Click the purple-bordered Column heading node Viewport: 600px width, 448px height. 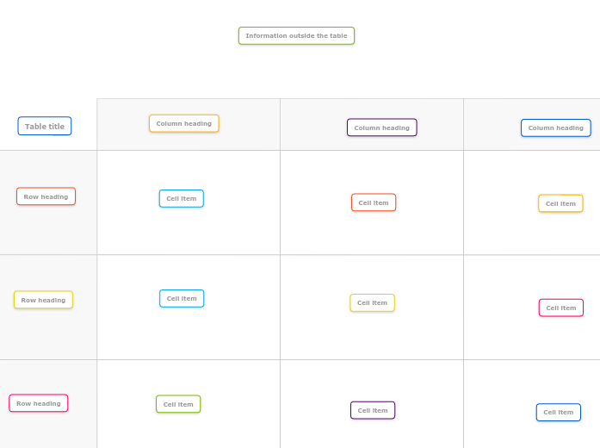tap(381, 128)
